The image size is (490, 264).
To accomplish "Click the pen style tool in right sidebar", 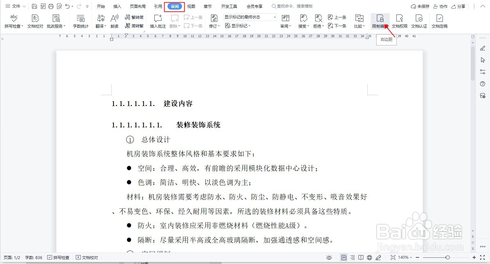I will [483, 48].
